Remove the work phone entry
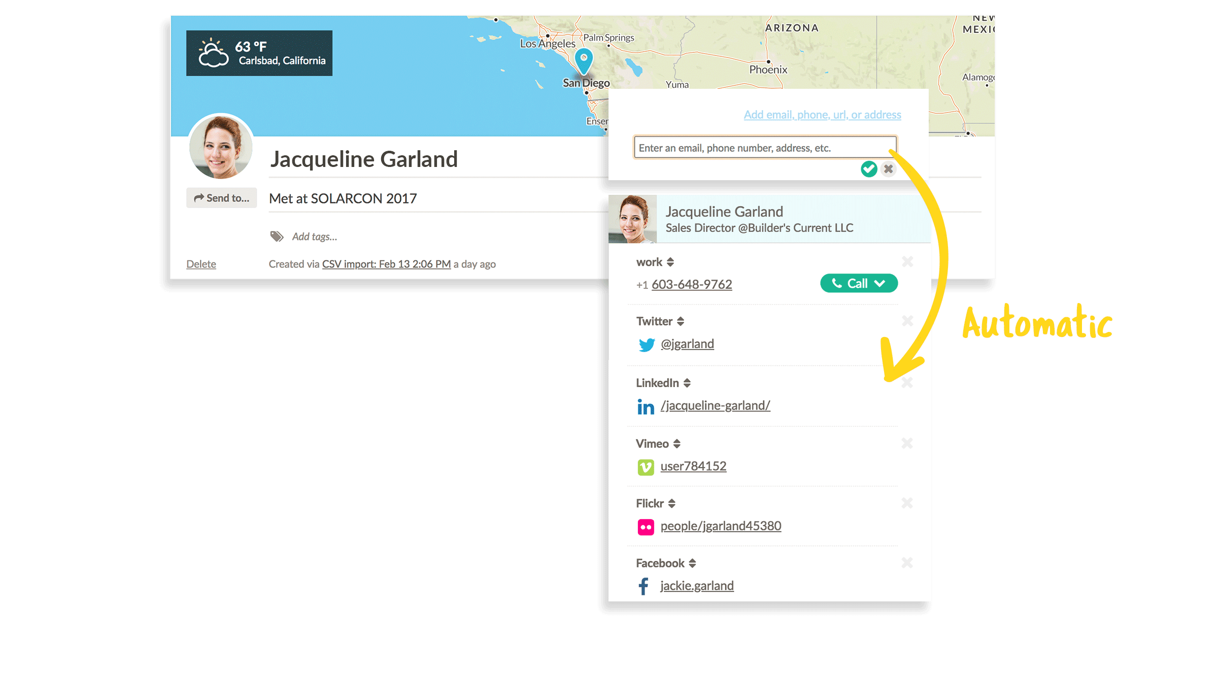 [x=907, y=262]
